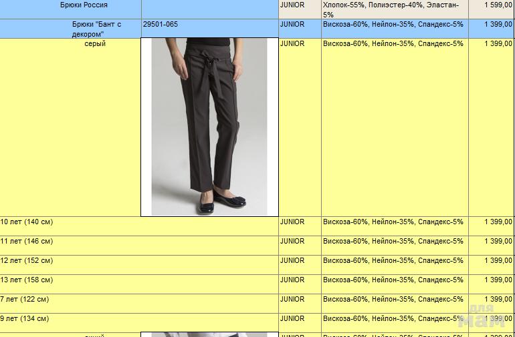Click the 9 лет (134 см) size cell
515x337 pixels.
tap(25, 319)
